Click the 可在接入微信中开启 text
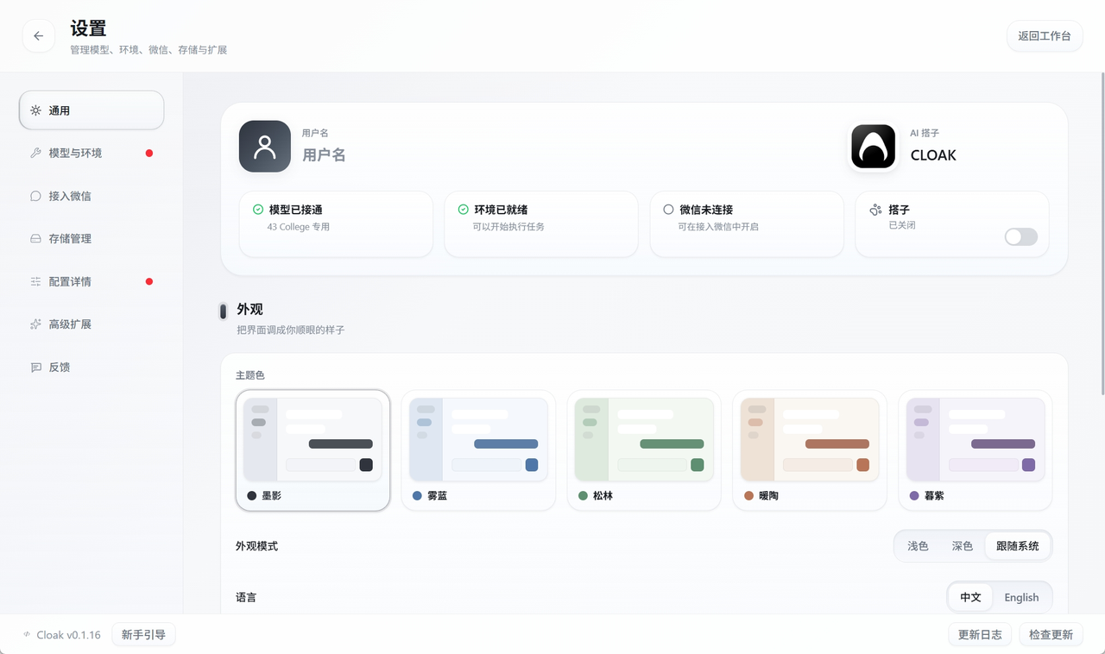 pos(718,227)
